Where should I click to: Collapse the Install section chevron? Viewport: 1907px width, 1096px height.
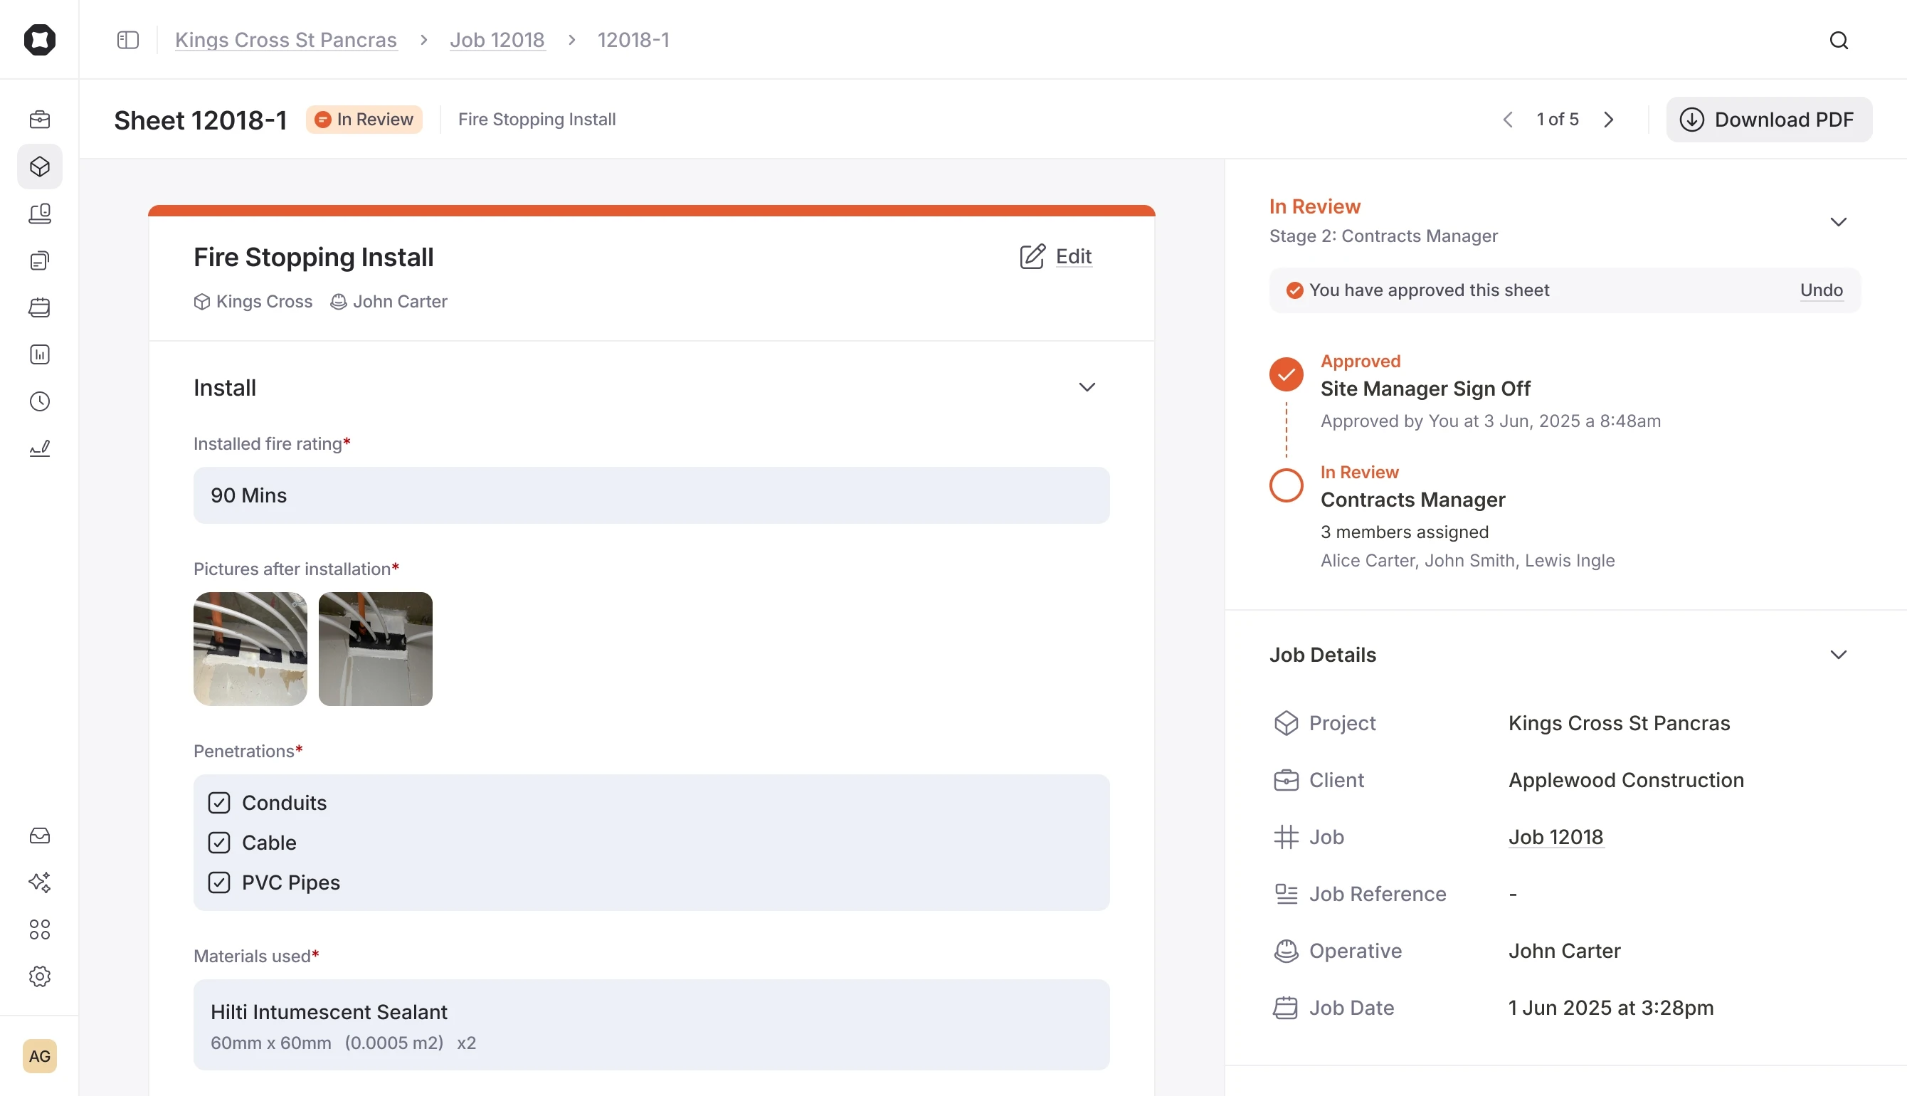[x=1087, y=386]
